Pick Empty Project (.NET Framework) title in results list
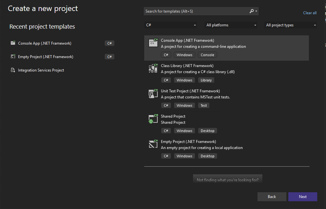This screenshot has width=326, height=209. pos(188,142)
